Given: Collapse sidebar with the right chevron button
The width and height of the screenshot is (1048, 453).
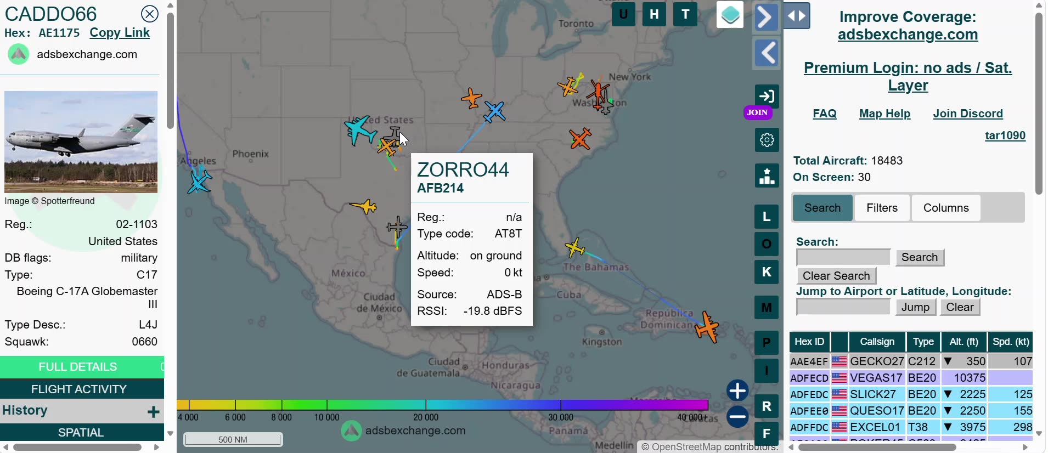Looking at the screenshot, I should coord(767,17).
